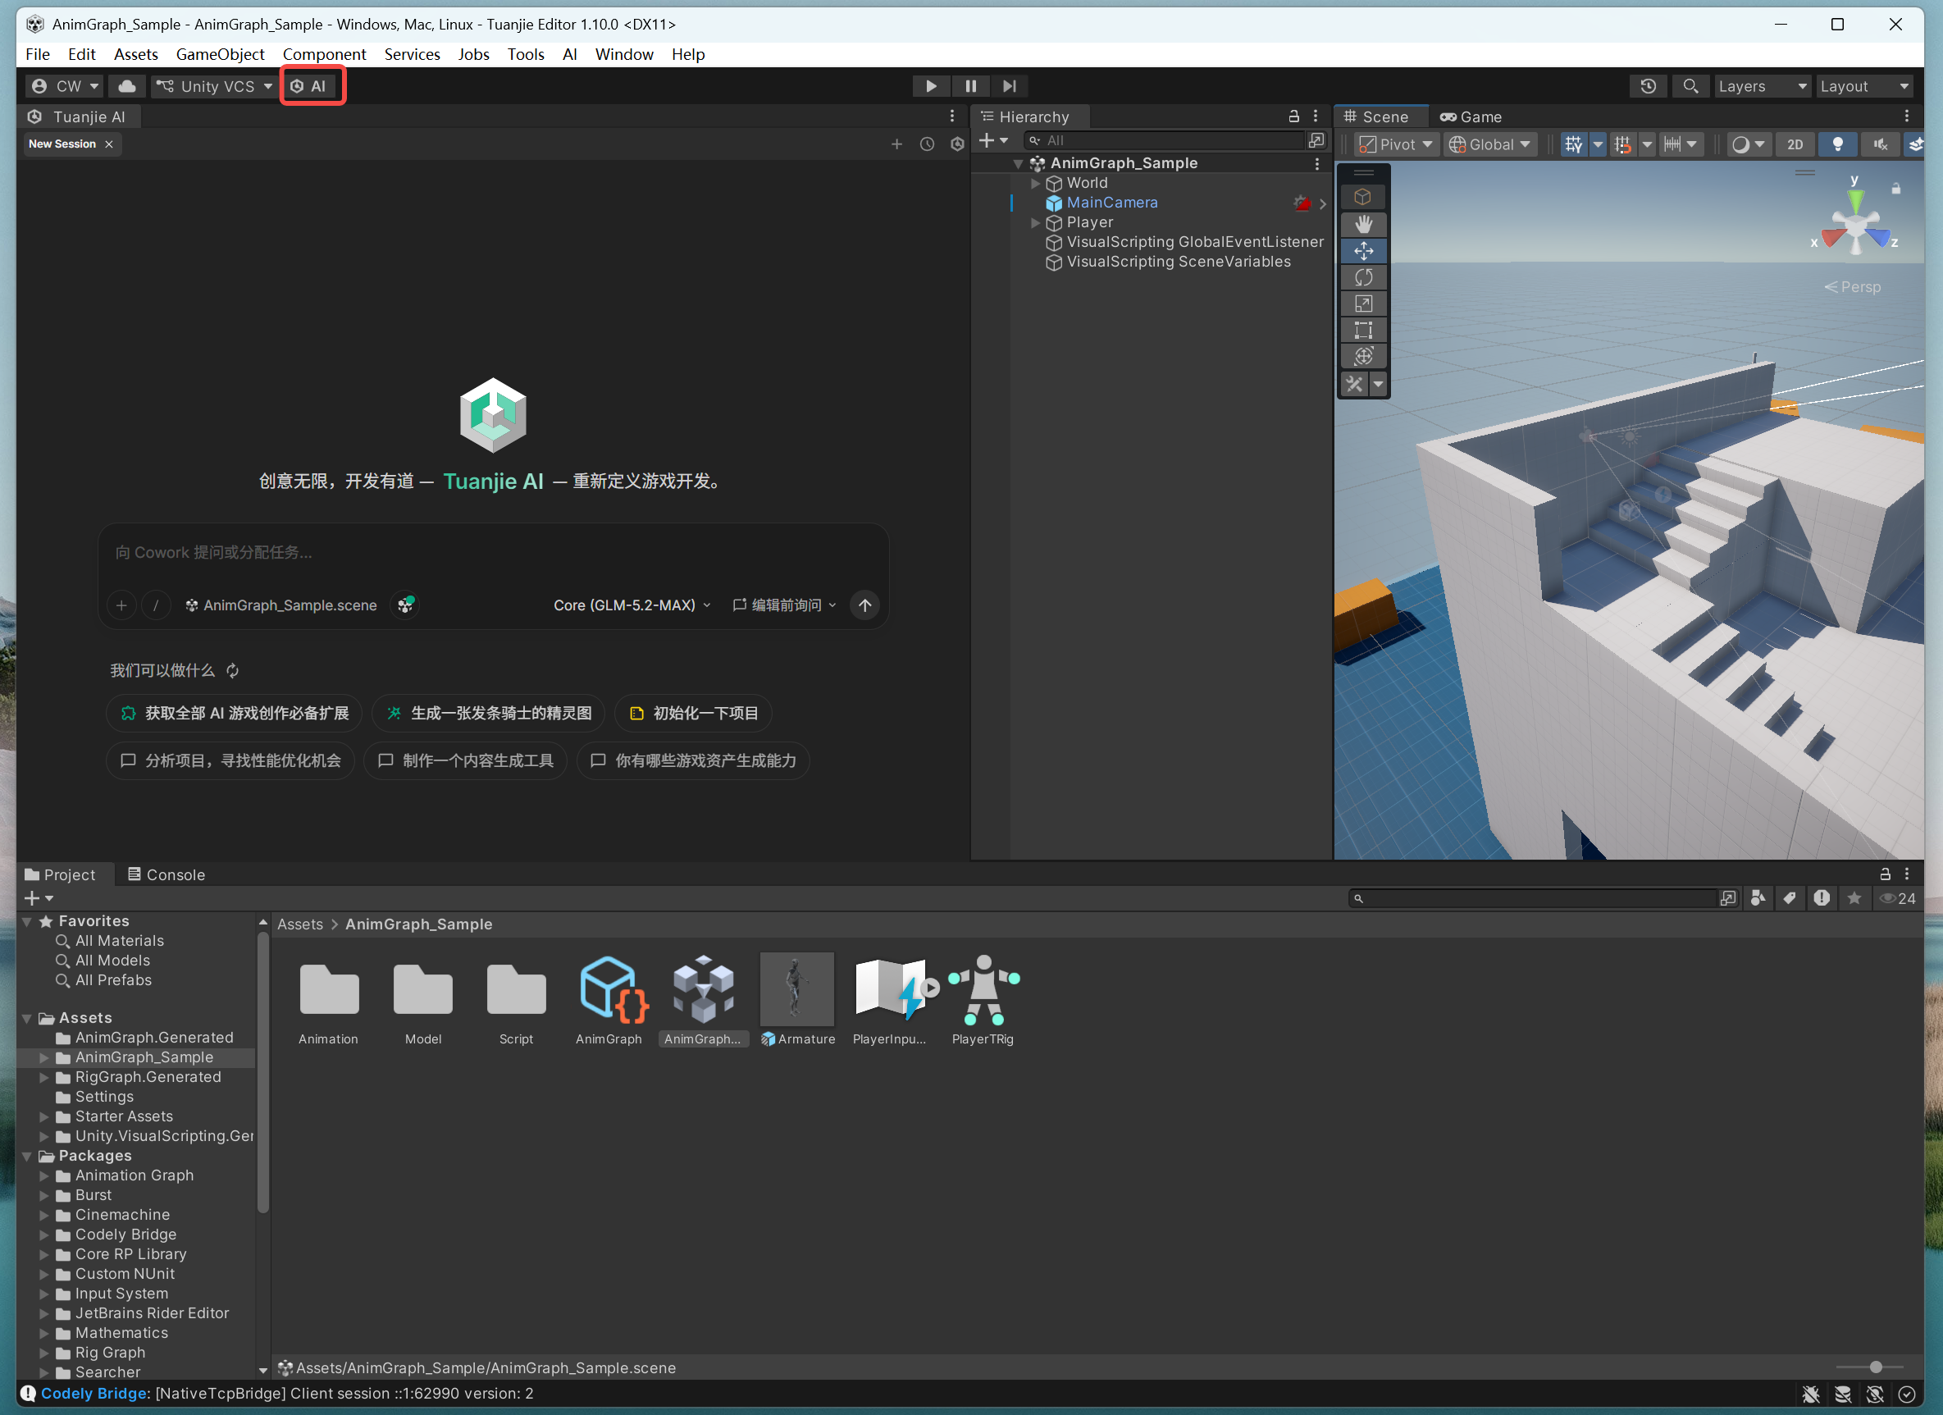This screenshot has height=1415, width=1943.
Task: Click the Assets breadcrumb link
Action: [x=300, y=924]
